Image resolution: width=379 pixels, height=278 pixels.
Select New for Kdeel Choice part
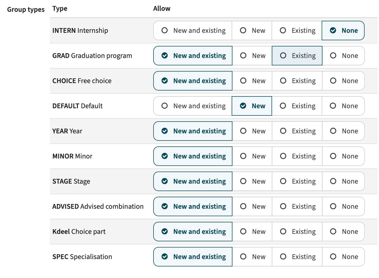pyautogui.click(x=252, y=232)
